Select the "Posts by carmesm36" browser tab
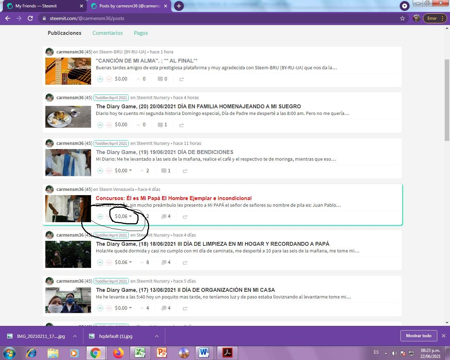Screen dimensions: 450x360 [129, 6]
